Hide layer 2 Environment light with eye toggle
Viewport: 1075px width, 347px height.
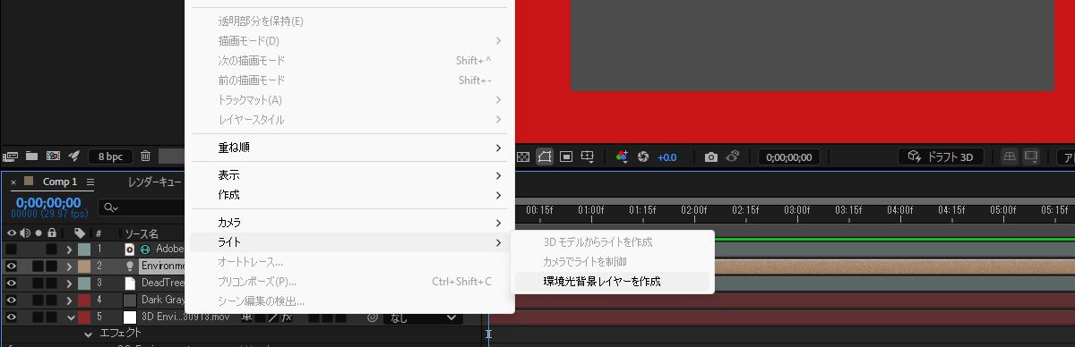pos(11,266)
